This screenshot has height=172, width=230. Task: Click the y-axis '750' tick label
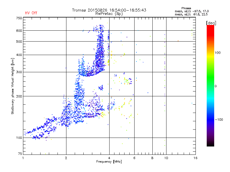point(19,18)
